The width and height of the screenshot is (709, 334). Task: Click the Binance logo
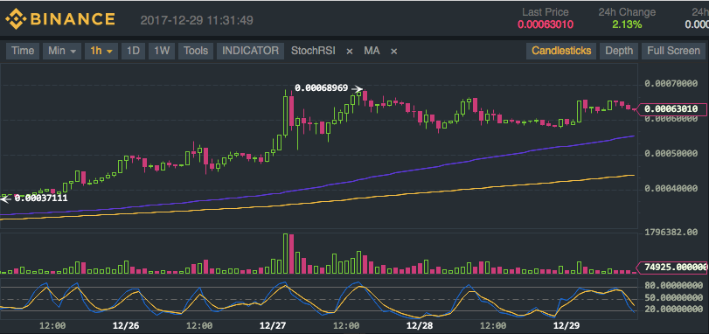60,19
